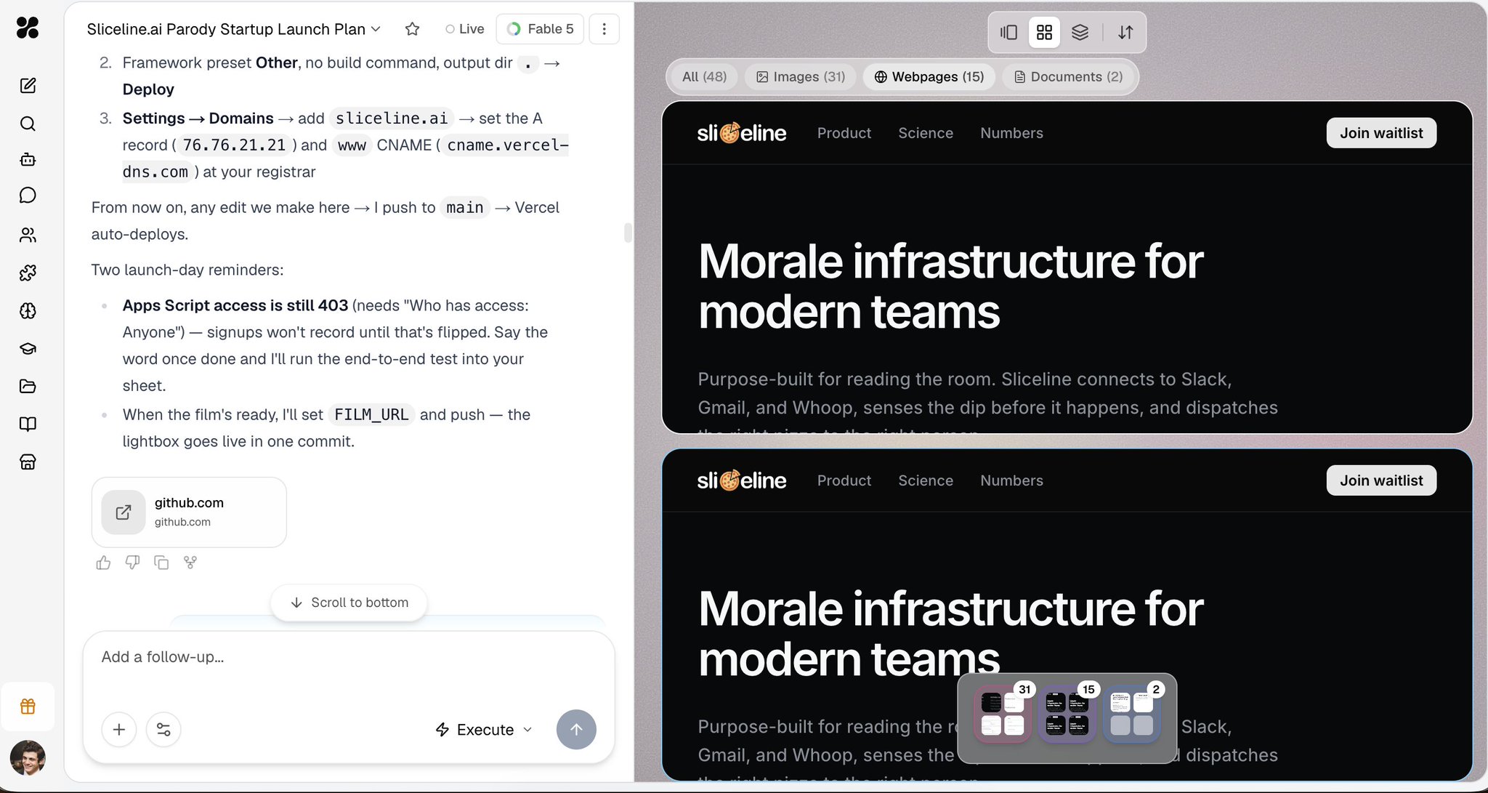Click Science in the first webpage preview

pyautogui.click(x=925, y=133)
